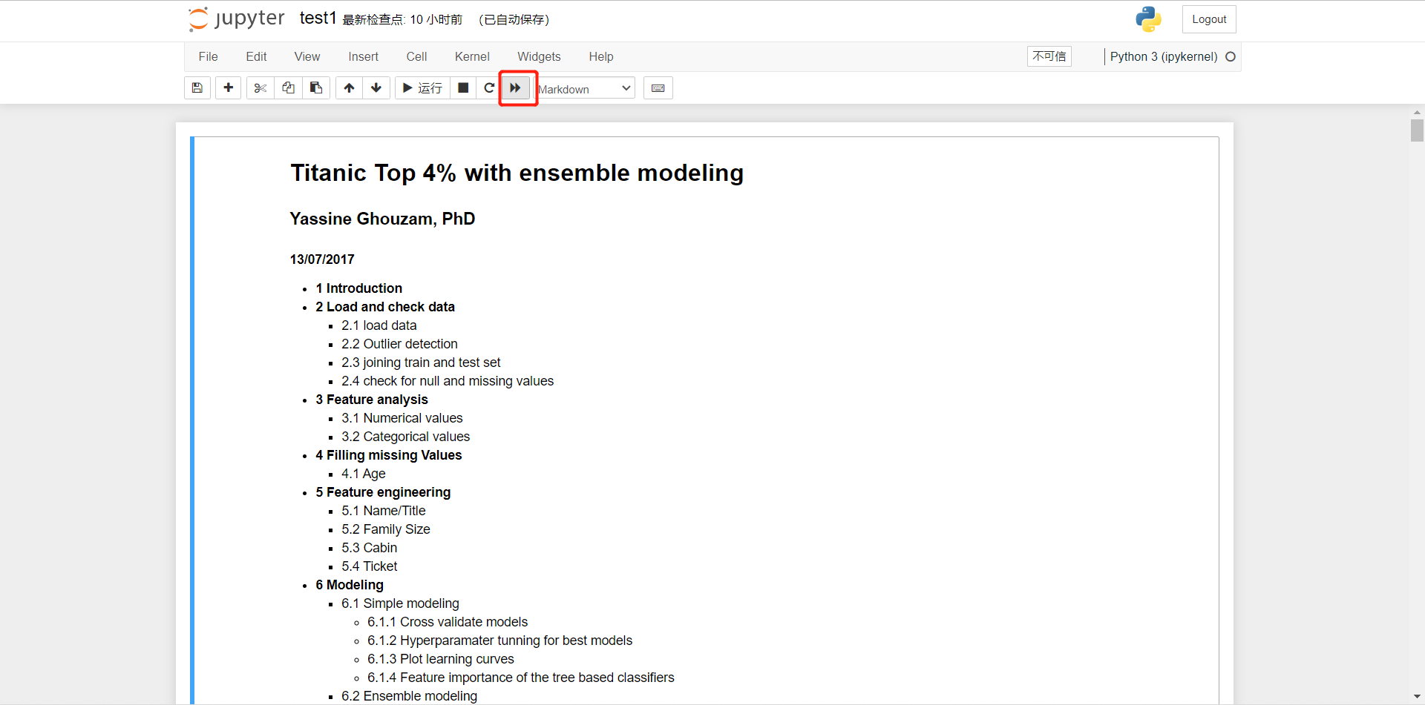Copy selected cells icon
Screen dimensions: 1425x705
(x=288, y=88)
